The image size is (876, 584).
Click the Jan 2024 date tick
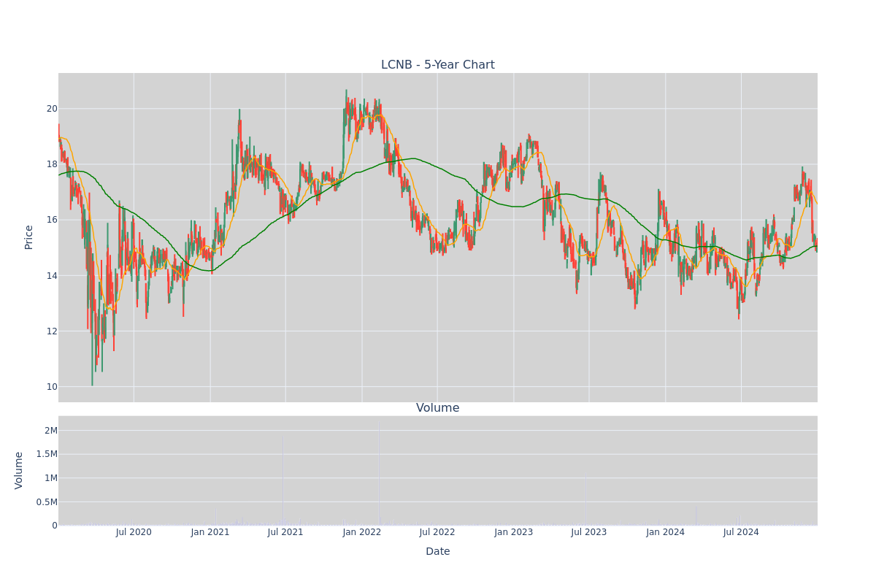666,532
